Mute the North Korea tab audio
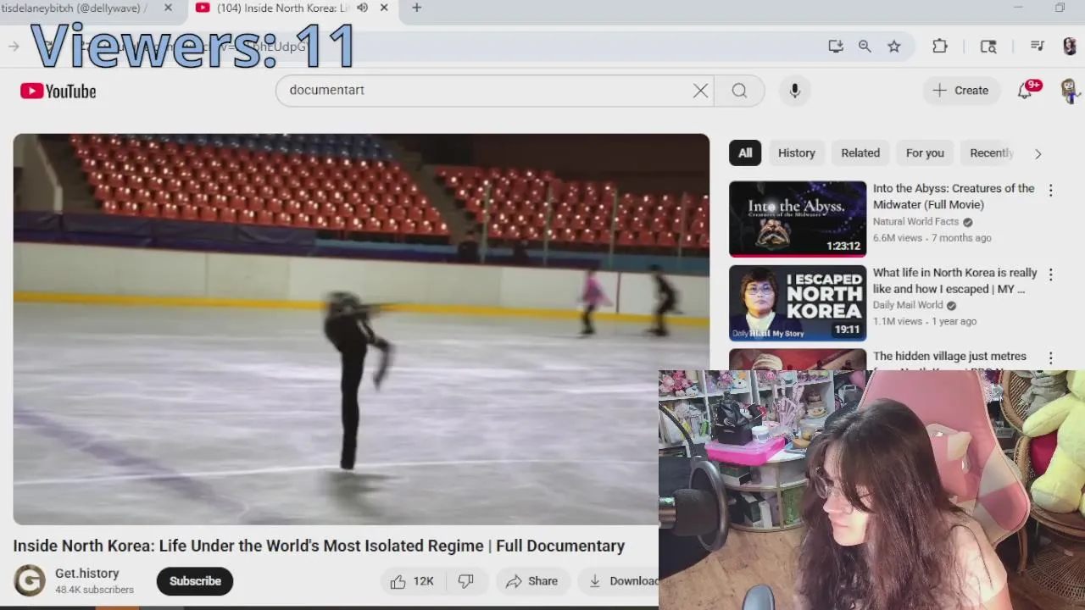 click(362, 8)
